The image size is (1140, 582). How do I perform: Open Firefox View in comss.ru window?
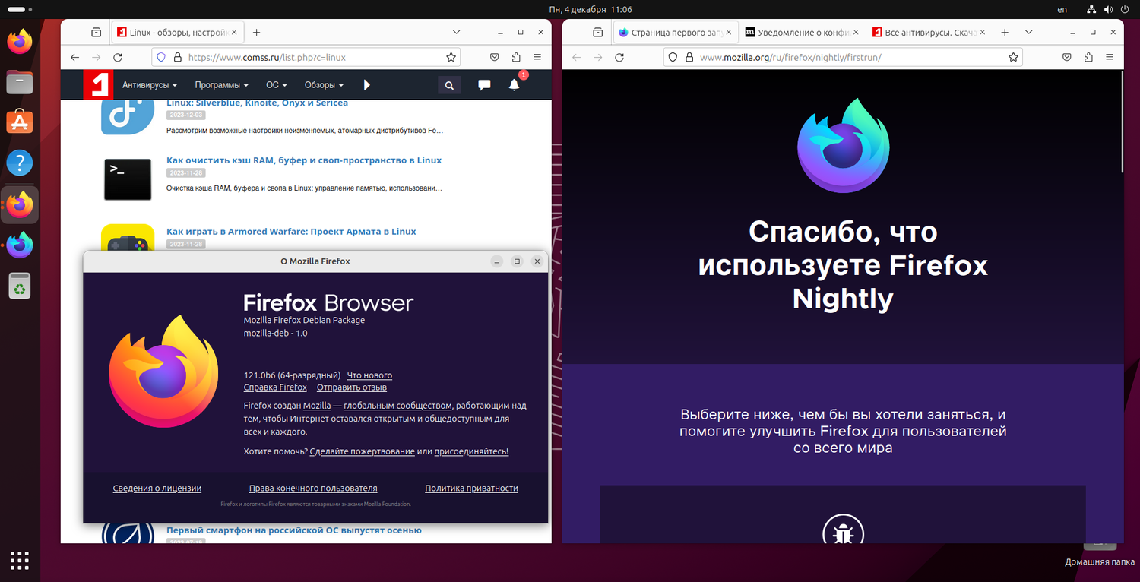[x=97, y=33]
